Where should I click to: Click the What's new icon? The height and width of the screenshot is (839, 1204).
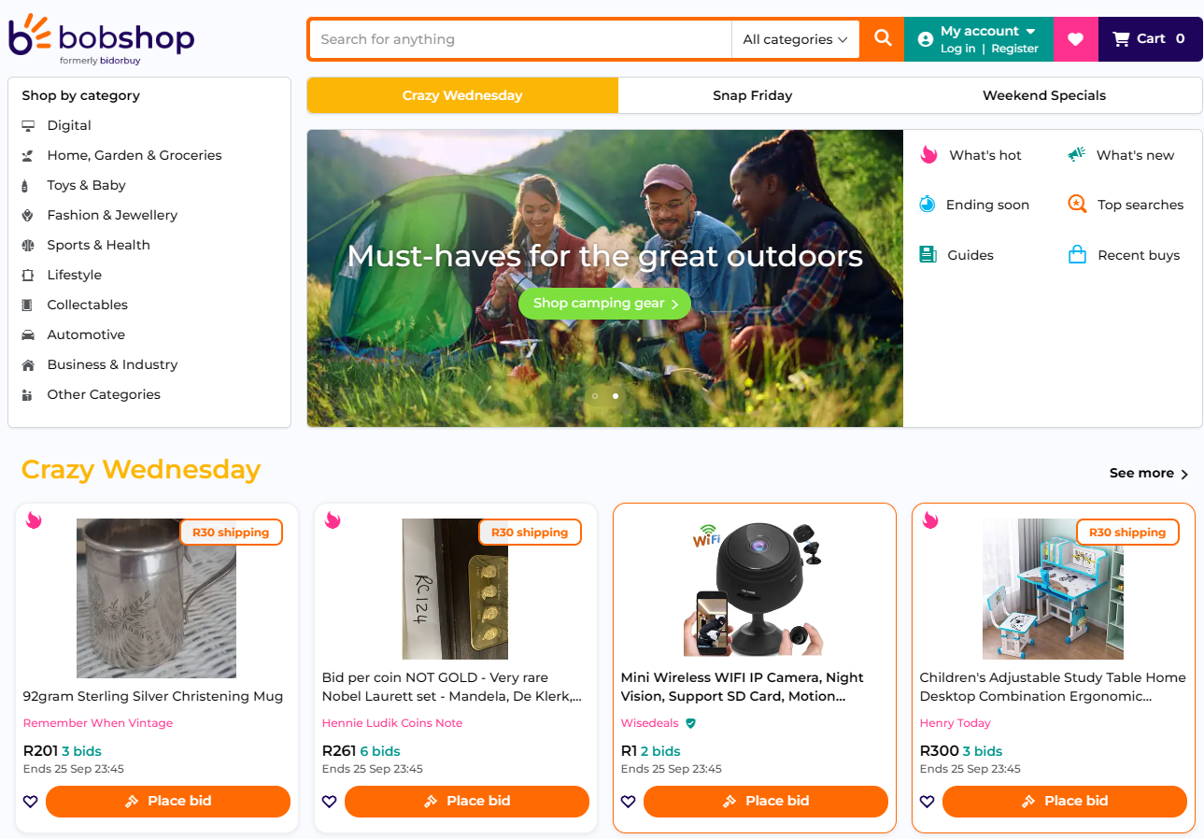pyautogui.click(x=1076, y=154)
